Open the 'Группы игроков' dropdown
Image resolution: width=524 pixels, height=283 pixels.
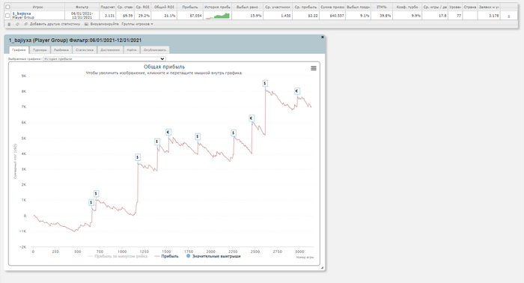click(137, 25)
